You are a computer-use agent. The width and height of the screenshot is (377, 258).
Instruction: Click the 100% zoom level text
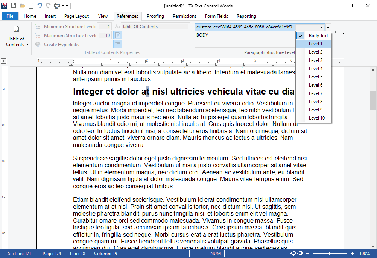[x=365, y=253]
